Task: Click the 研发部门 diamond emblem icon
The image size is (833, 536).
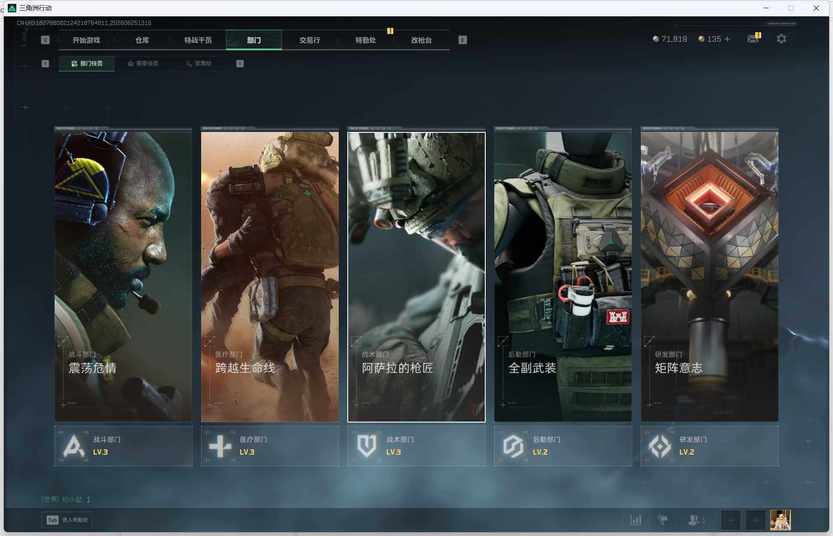Action: tap(660, 446)
